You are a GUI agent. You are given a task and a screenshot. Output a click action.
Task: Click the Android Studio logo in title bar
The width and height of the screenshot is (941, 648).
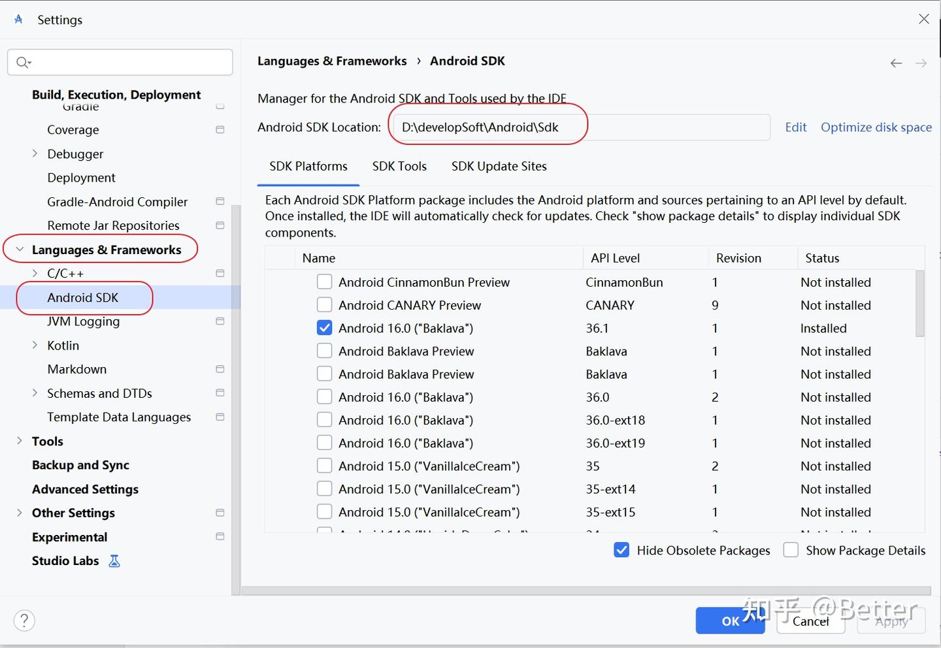pyautogui.click(x=18, y=20)
